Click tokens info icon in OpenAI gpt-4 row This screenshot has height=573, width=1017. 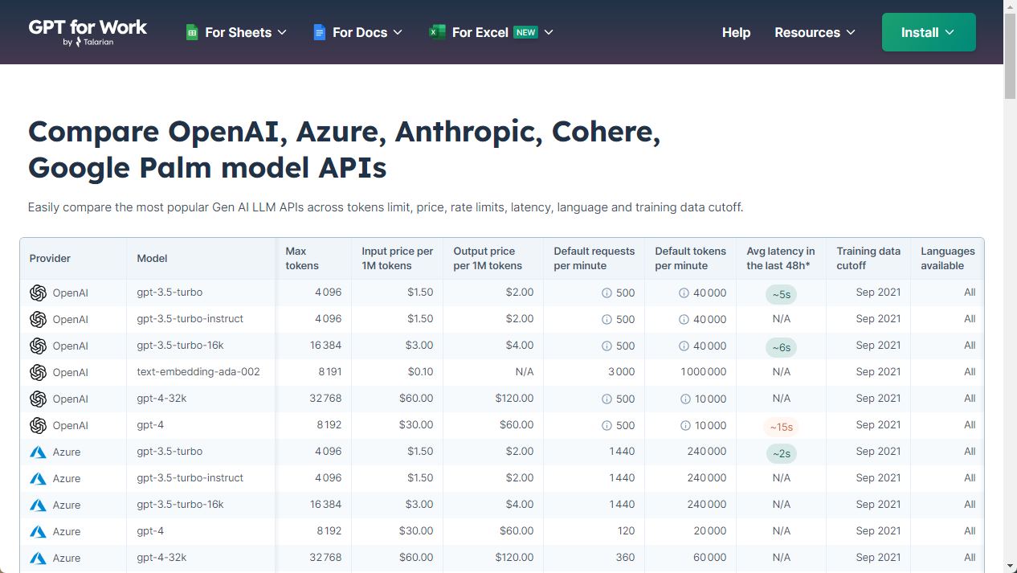[685, 426]
